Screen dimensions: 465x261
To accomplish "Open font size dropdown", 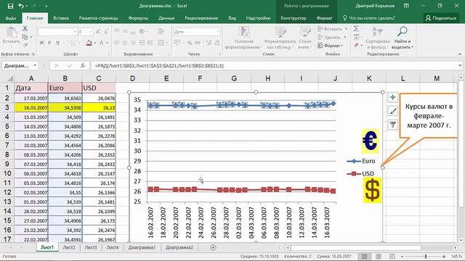I will coord(90,32).
